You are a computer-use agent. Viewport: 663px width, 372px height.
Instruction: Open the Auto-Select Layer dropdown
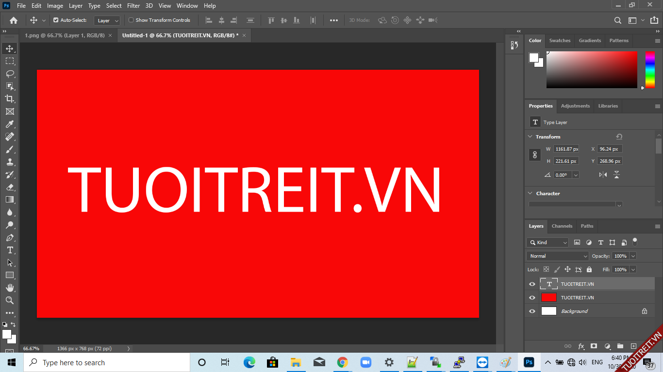(x=108, y=21)
